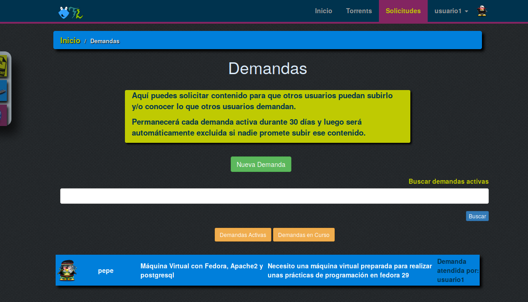This screenshot has height=302, width=528.
Task: Go to the Inicio navbar item
Action: pos(323,11)
